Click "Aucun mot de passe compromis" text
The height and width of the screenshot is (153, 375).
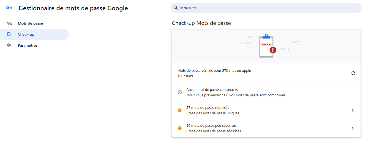pyautogui.click(x=212, y=90)
